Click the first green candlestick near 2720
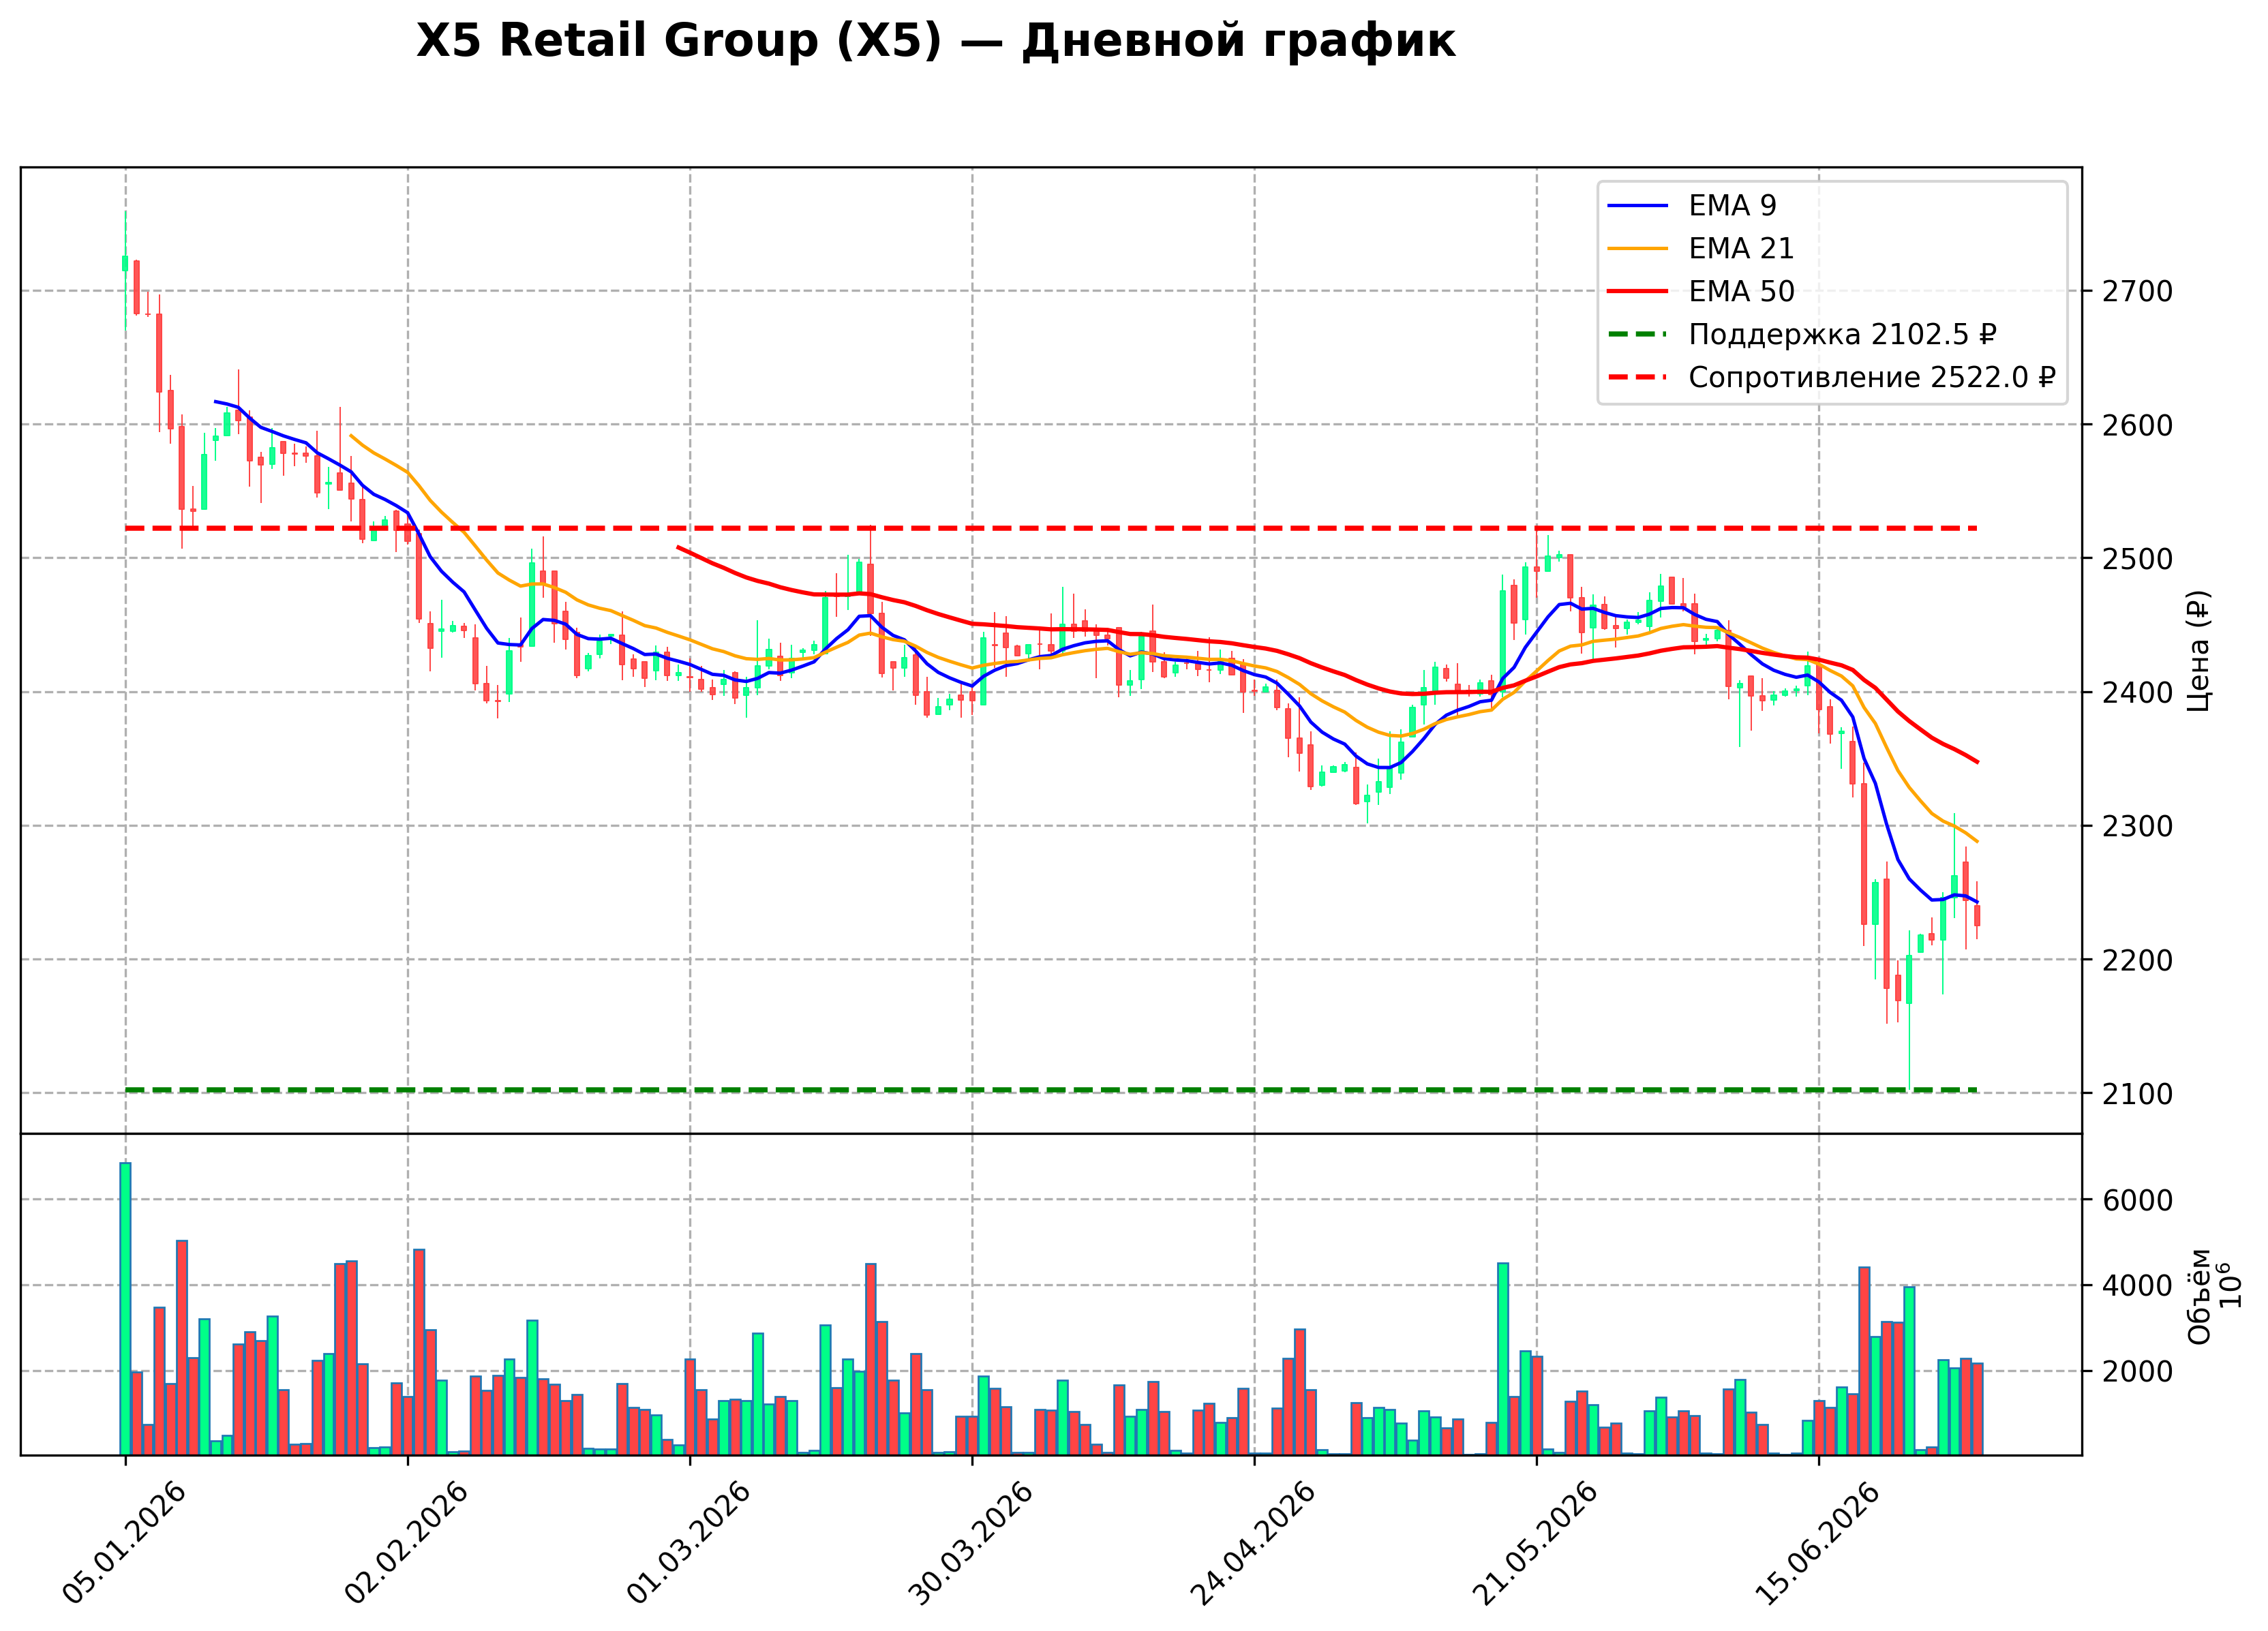The height and width of the screenshot is (1631, 2268). click(125, 263)
